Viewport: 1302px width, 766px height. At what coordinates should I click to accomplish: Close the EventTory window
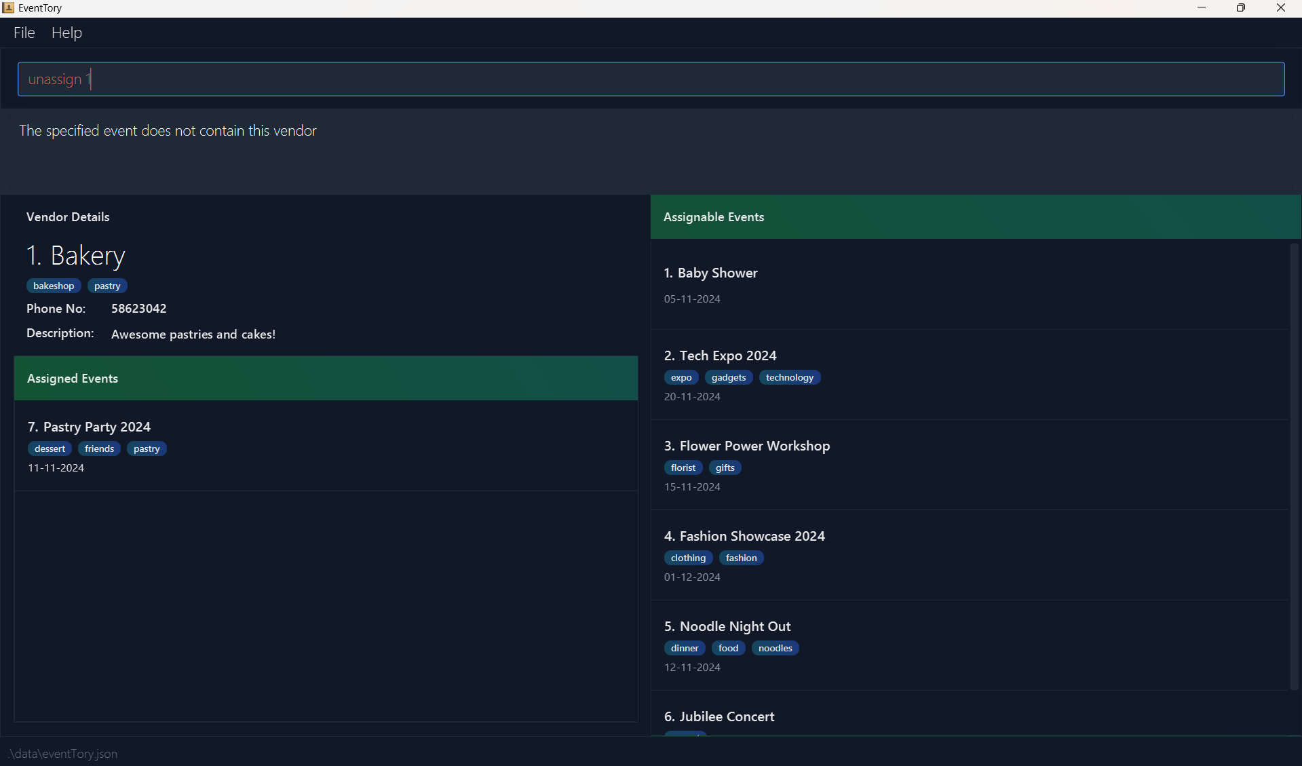(x=1281, y=8)
